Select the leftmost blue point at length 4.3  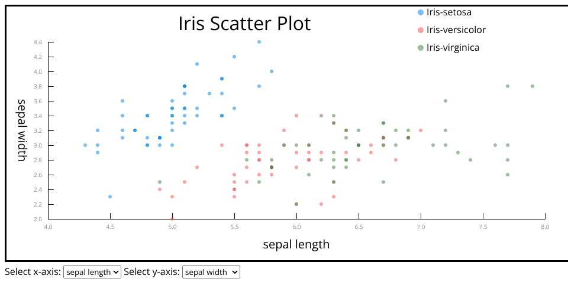pyautogui.click(x=85, y=145)
